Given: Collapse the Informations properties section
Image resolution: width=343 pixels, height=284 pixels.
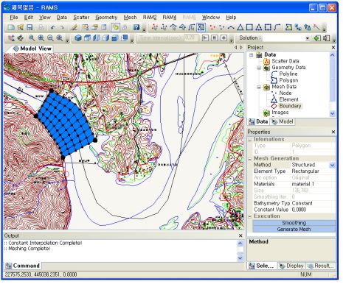Looking at the screenshot, I should (x=250, y=139).
